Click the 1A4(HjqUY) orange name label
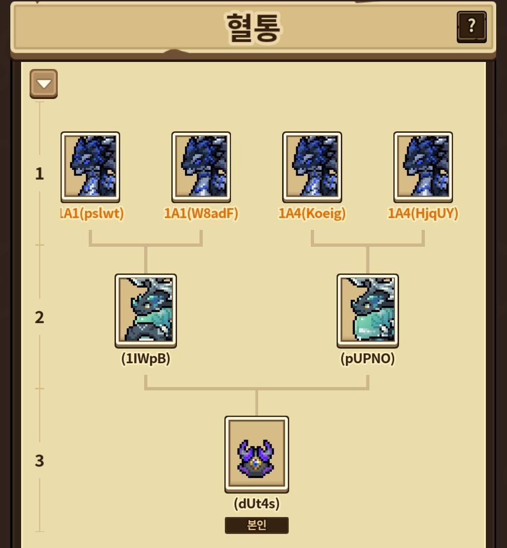This screenshot has height=548, width=507. pos(423,213)
